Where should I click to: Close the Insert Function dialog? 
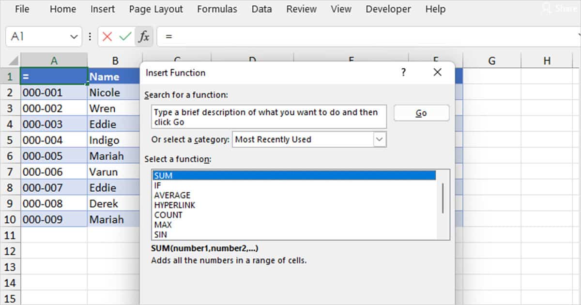click(x=437, y=73)
